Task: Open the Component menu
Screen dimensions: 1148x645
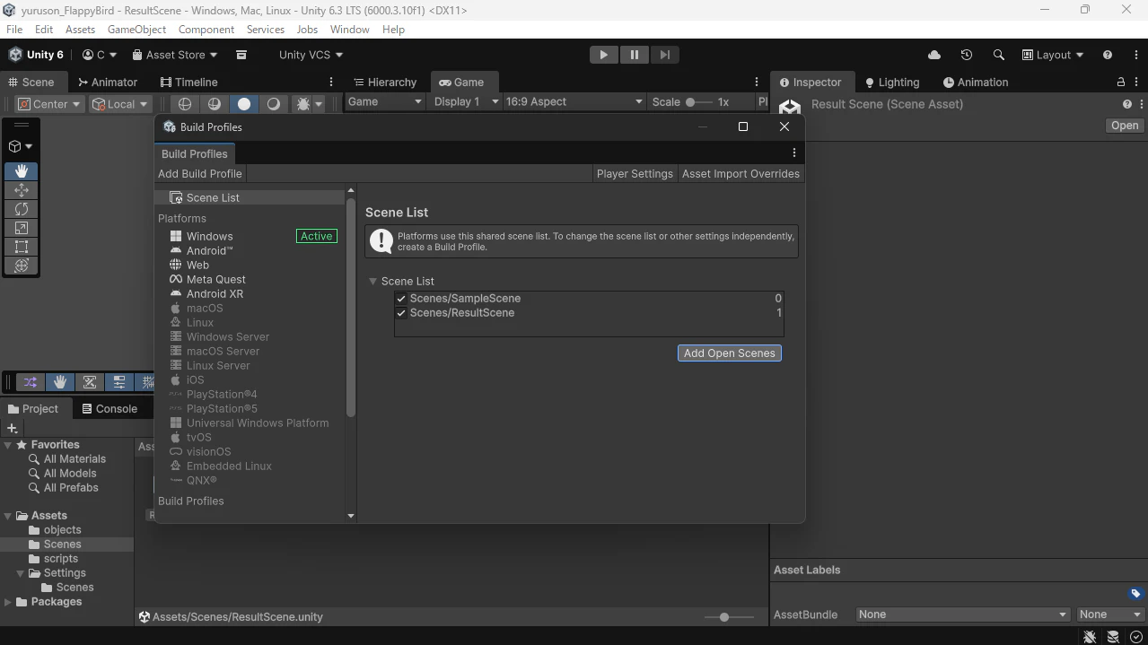Action: (x=206, y=30)
